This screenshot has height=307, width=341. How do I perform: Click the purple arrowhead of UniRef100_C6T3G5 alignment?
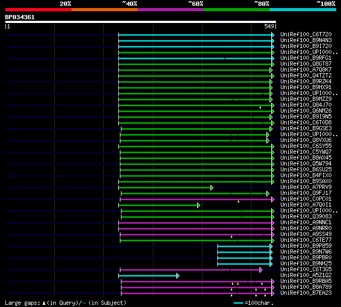[x=261, y=270]
